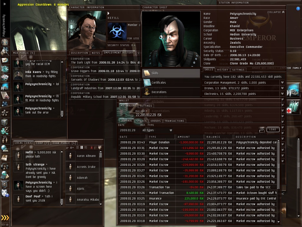302x227 pixels.
Task: Open the ship Fitting sidebar icon
Action: click(5, 69)
